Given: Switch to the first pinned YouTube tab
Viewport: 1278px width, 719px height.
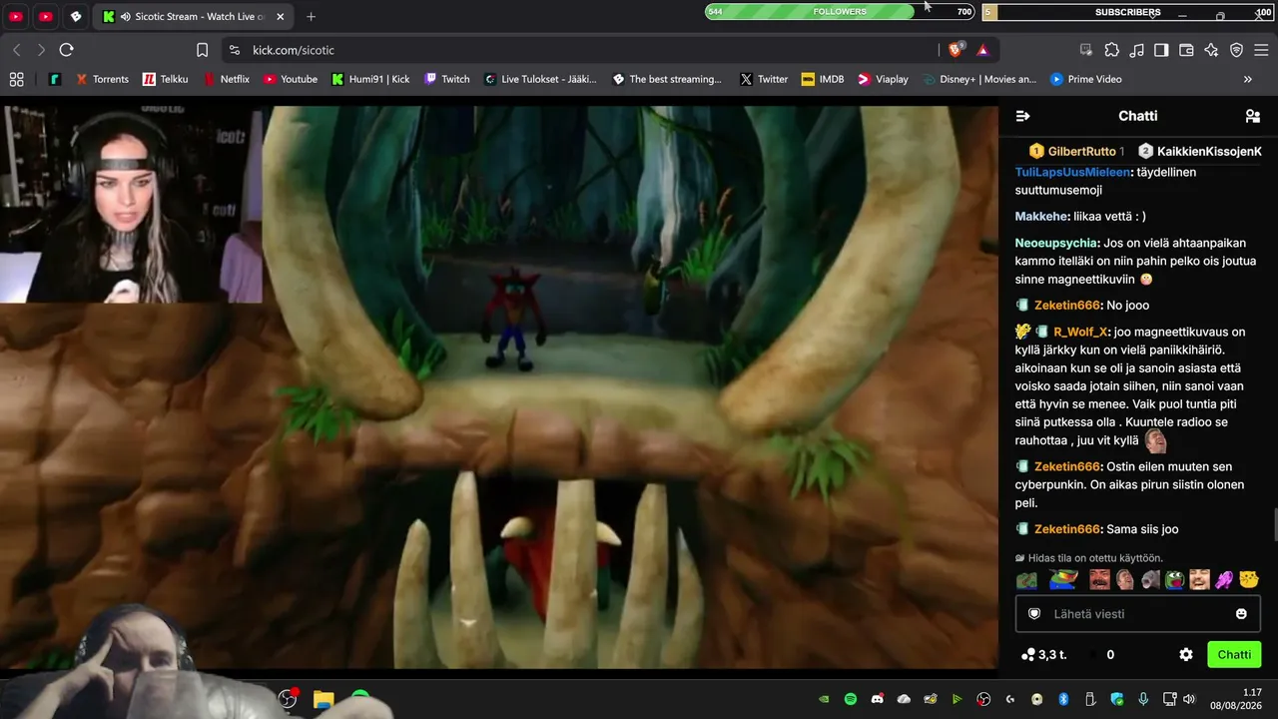Looking at the screenshot, I should coord(17,17).
